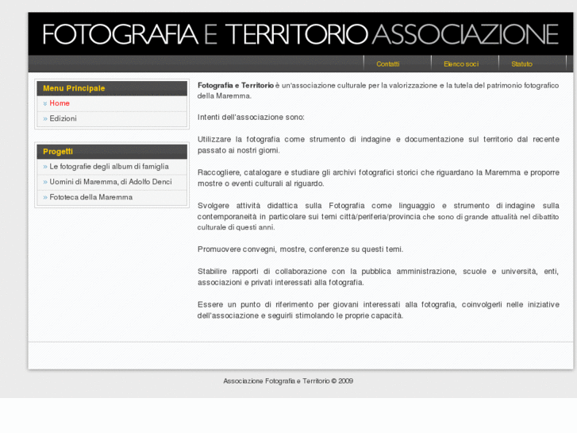
Task: Click paragraph starting 'Utilizzare la fotografia'
Action: click(379, 145)
